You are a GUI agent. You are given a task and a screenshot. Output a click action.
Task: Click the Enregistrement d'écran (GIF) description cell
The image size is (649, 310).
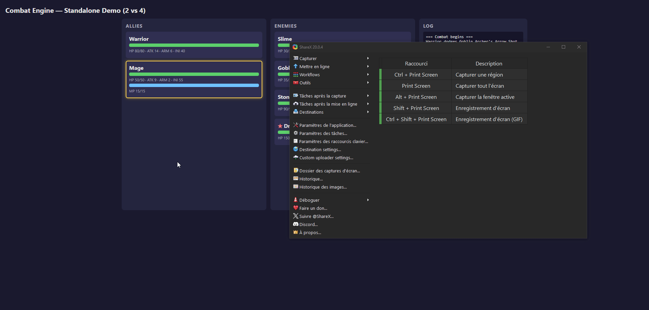(489, 119)
